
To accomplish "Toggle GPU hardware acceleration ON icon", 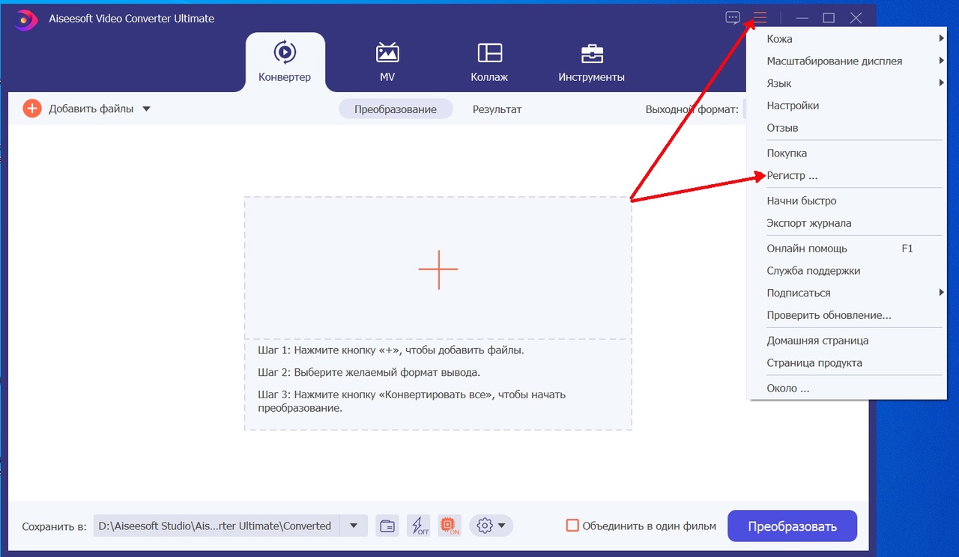I will pyautogui.click(x=450, y=526).
